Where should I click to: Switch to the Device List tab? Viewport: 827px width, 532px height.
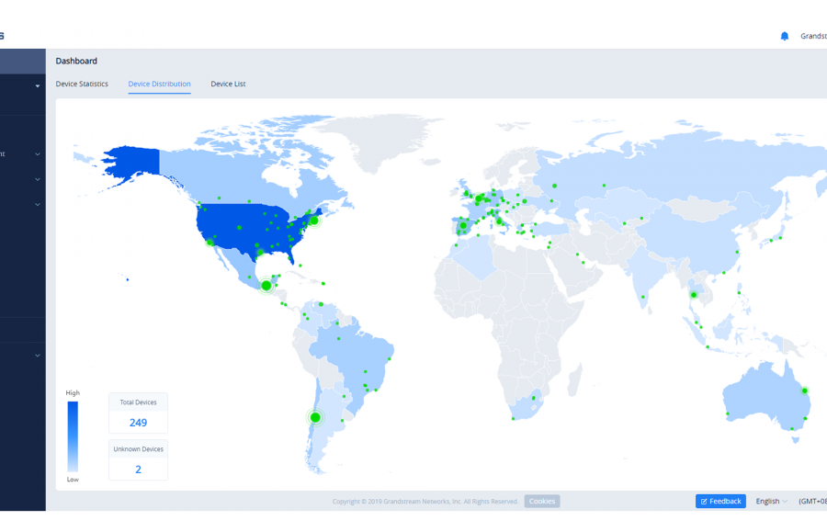[x=228, y=85]
